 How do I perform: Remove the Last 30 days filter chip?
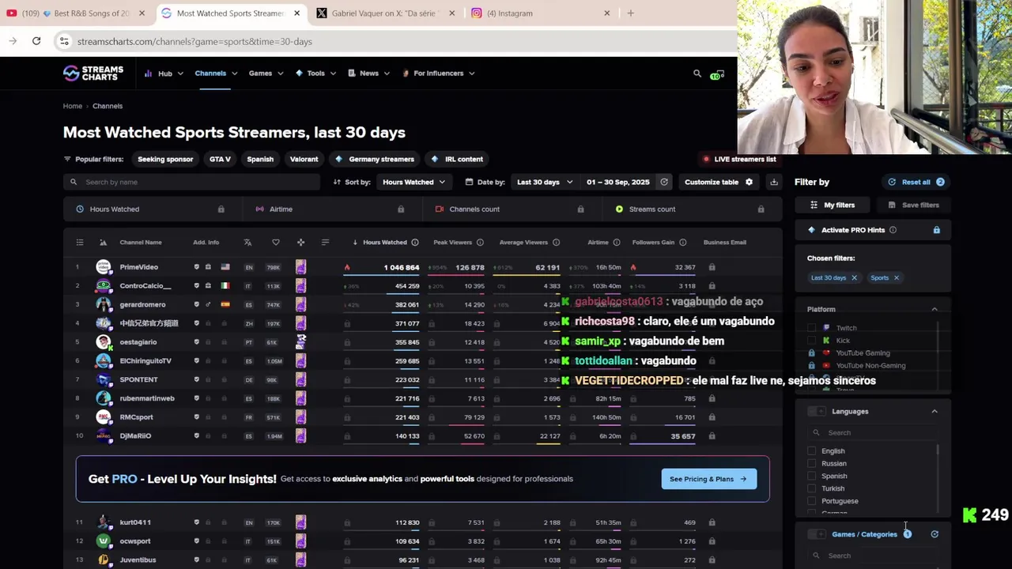tap(854, 278)
